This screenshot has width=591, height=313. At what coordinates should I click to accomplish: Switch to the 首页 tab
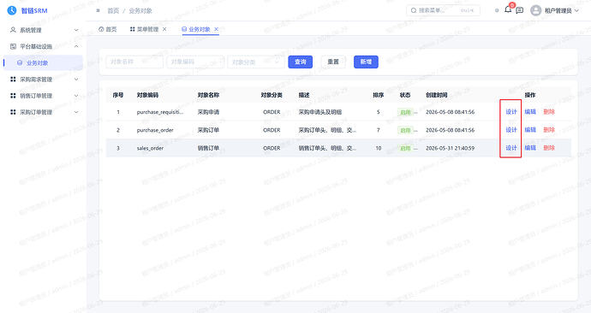[108, 29]
